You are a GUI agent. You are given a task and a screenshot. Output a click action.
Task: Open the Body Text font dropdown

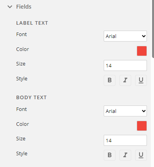pos(125,111)
